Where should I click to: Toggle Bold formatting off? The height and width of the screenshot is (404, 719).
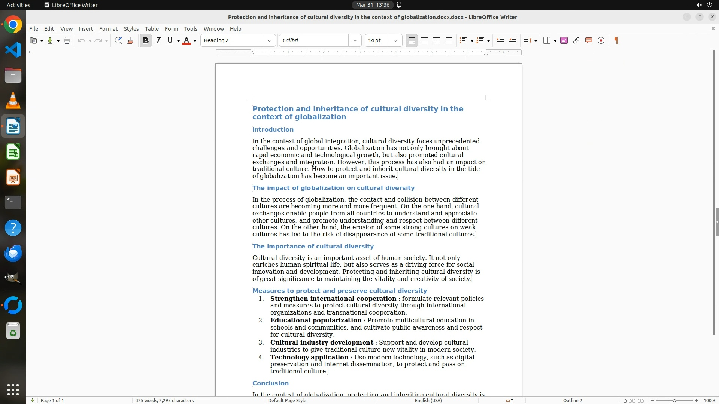pyautogui.click(x=146, y=40)
